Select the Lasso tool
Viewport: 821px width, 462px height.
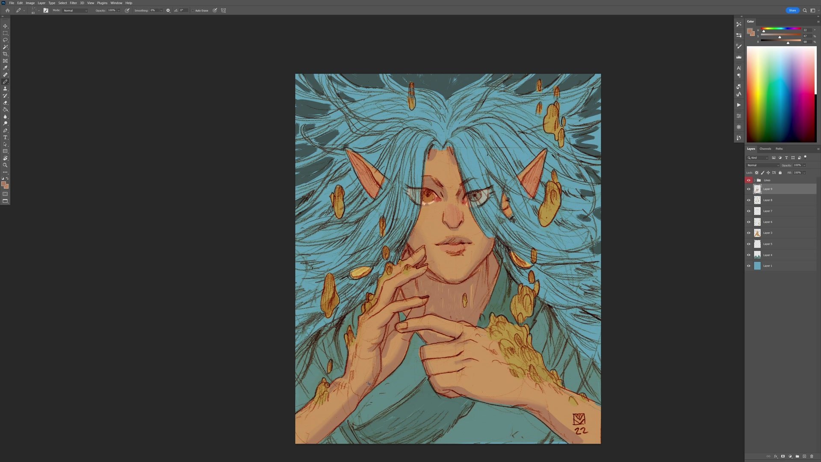click(5, 40)
